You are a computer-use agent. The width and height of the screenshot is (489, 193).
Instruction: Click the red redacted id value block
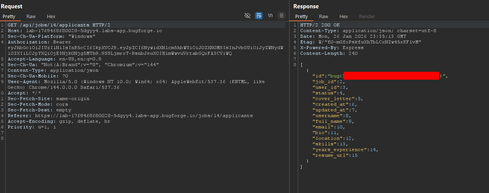[391, 76]
